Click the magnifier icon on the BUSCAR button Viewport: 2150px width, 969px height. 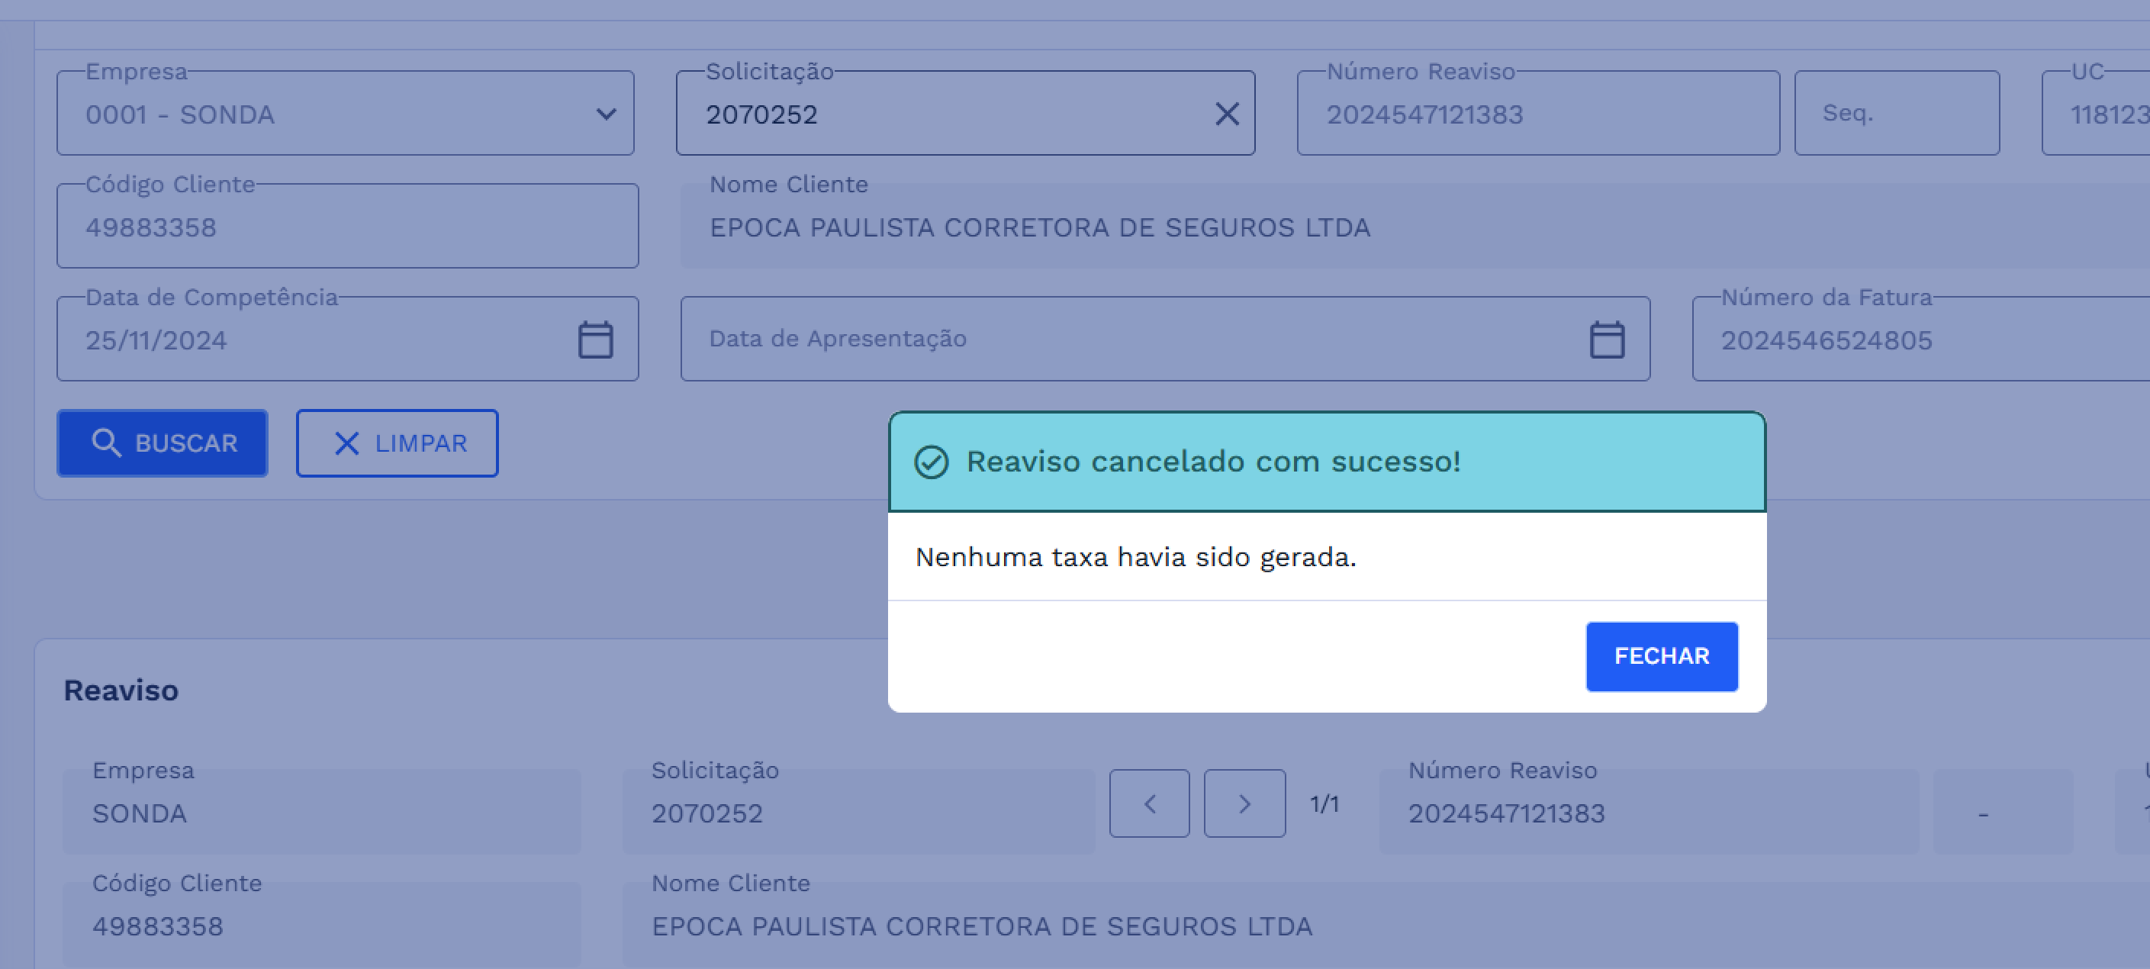[x=105, y=443]
